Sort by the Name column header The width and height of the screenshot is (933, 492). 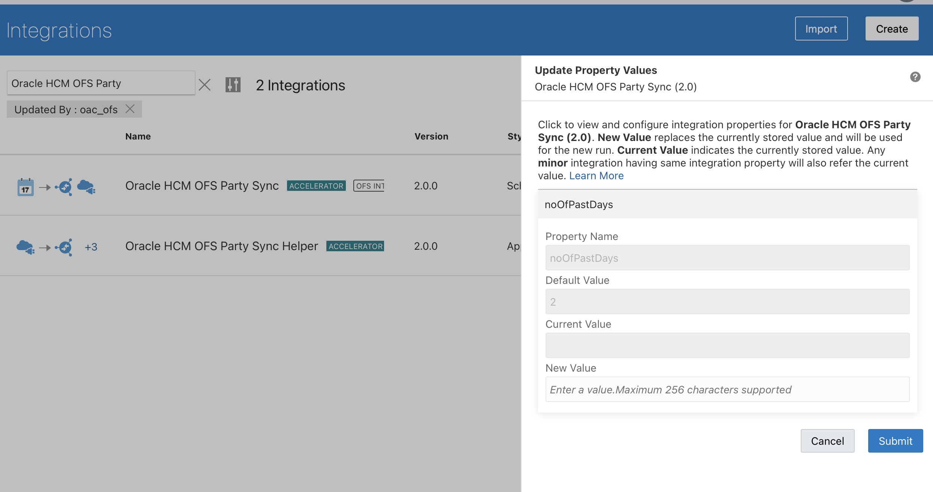click(x=138, y=136)
